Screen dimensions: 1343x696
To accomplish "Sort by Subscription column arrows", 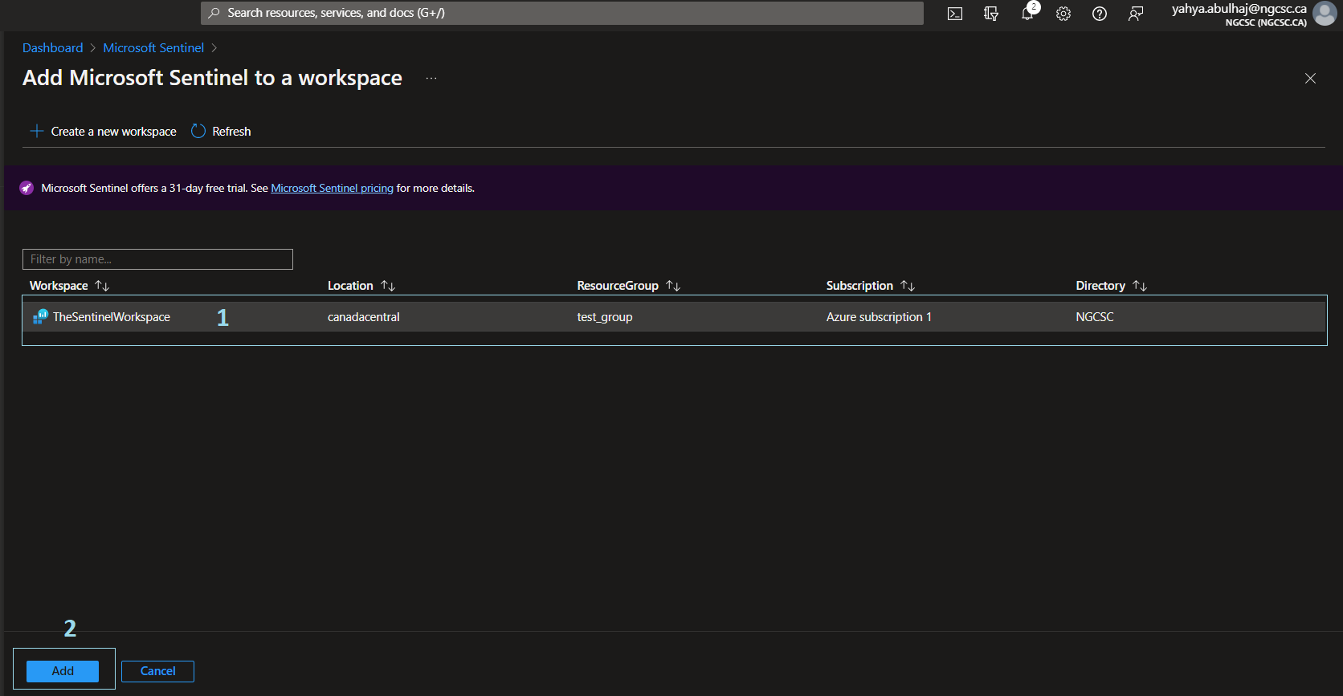I will pyautogui.click(x=908, y=286).
